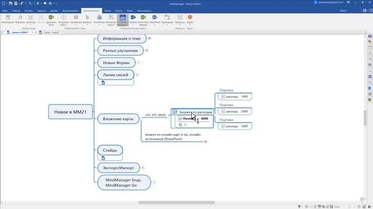373x209 pixels.
Task: Select the central topic Новое в ММ21
Action: click(71, 112)
